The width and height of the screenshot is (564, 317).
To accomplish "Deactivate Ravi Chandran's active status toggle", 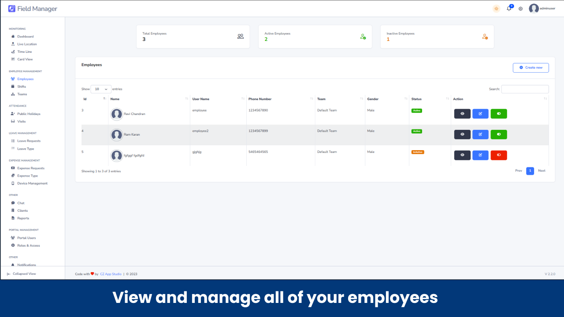I will point(499,114).
